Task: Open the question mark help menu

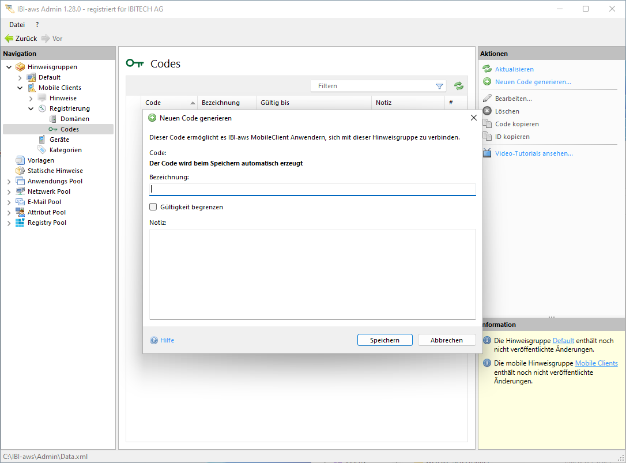Action: pyautogui.click(x=37, y=25)
